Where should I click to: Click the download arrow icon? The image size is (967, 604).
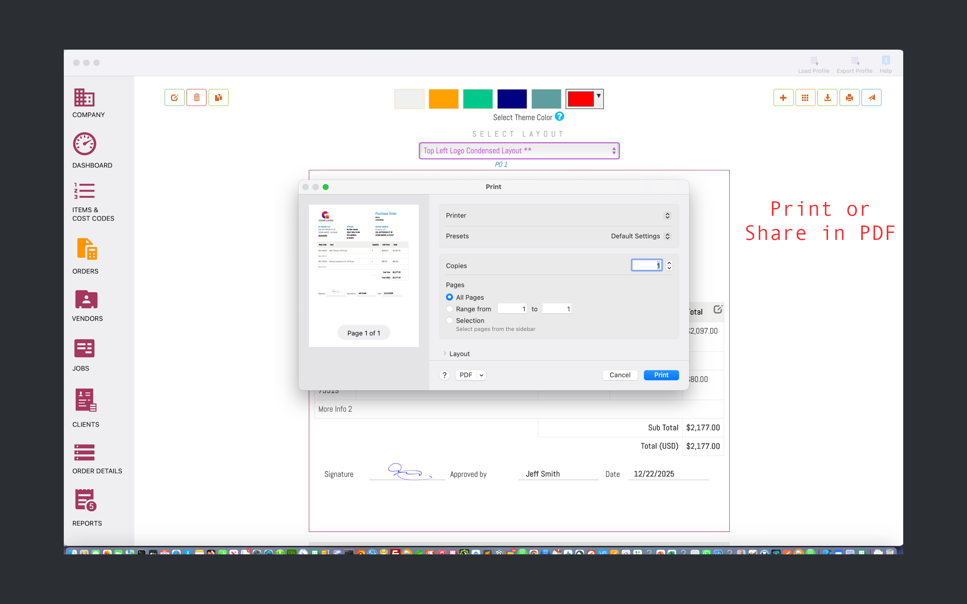827,97
